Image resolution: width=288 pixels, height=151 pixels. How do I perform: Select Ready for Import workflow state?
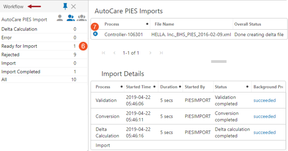click(x=44, y=46)
